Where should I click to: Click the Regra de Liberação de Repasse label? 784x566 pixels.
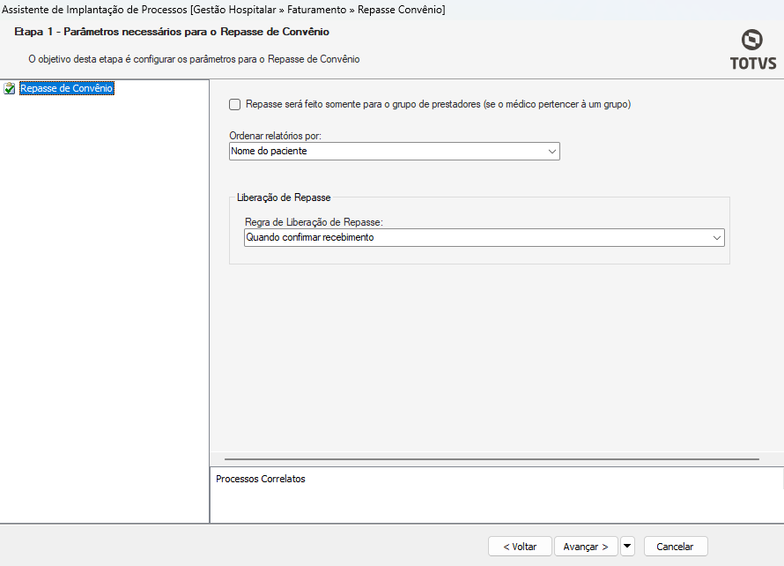click(x=314, y=222)
